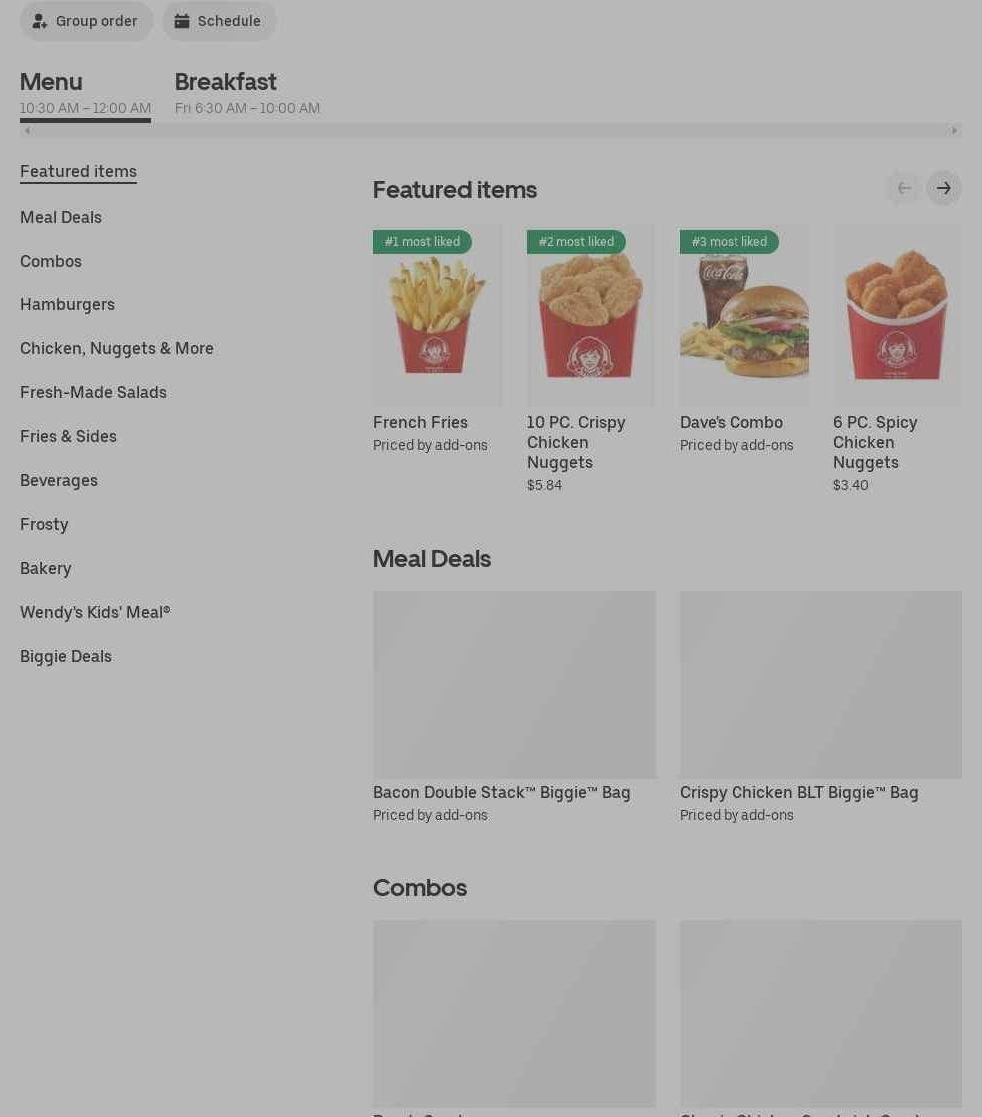
Task: Click the tab scrollbar left arrow
Action: point(27,131)
